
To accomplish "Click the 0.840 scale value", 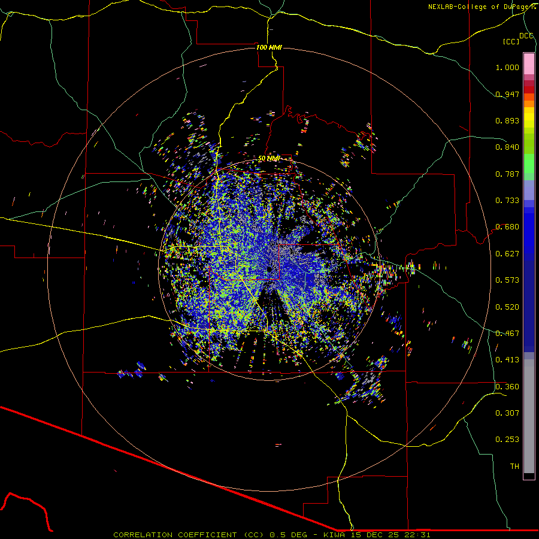I will (x=507, y=147).
